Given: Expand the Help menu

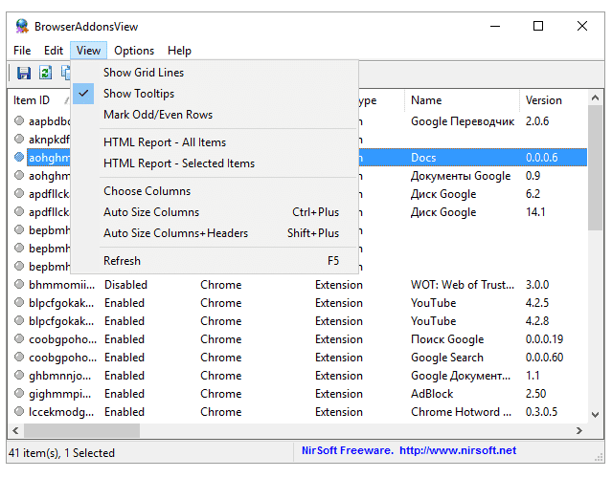Looking at the screenshot, I should pos(179,51).
